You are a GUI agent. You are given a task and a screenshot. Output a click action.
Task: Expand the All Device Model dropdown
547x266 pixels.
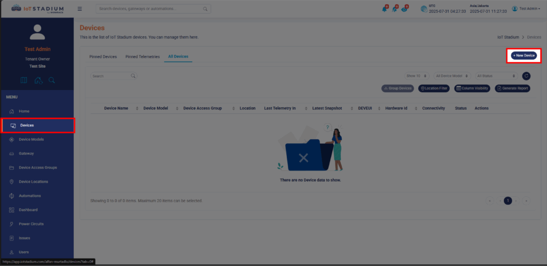452,76
